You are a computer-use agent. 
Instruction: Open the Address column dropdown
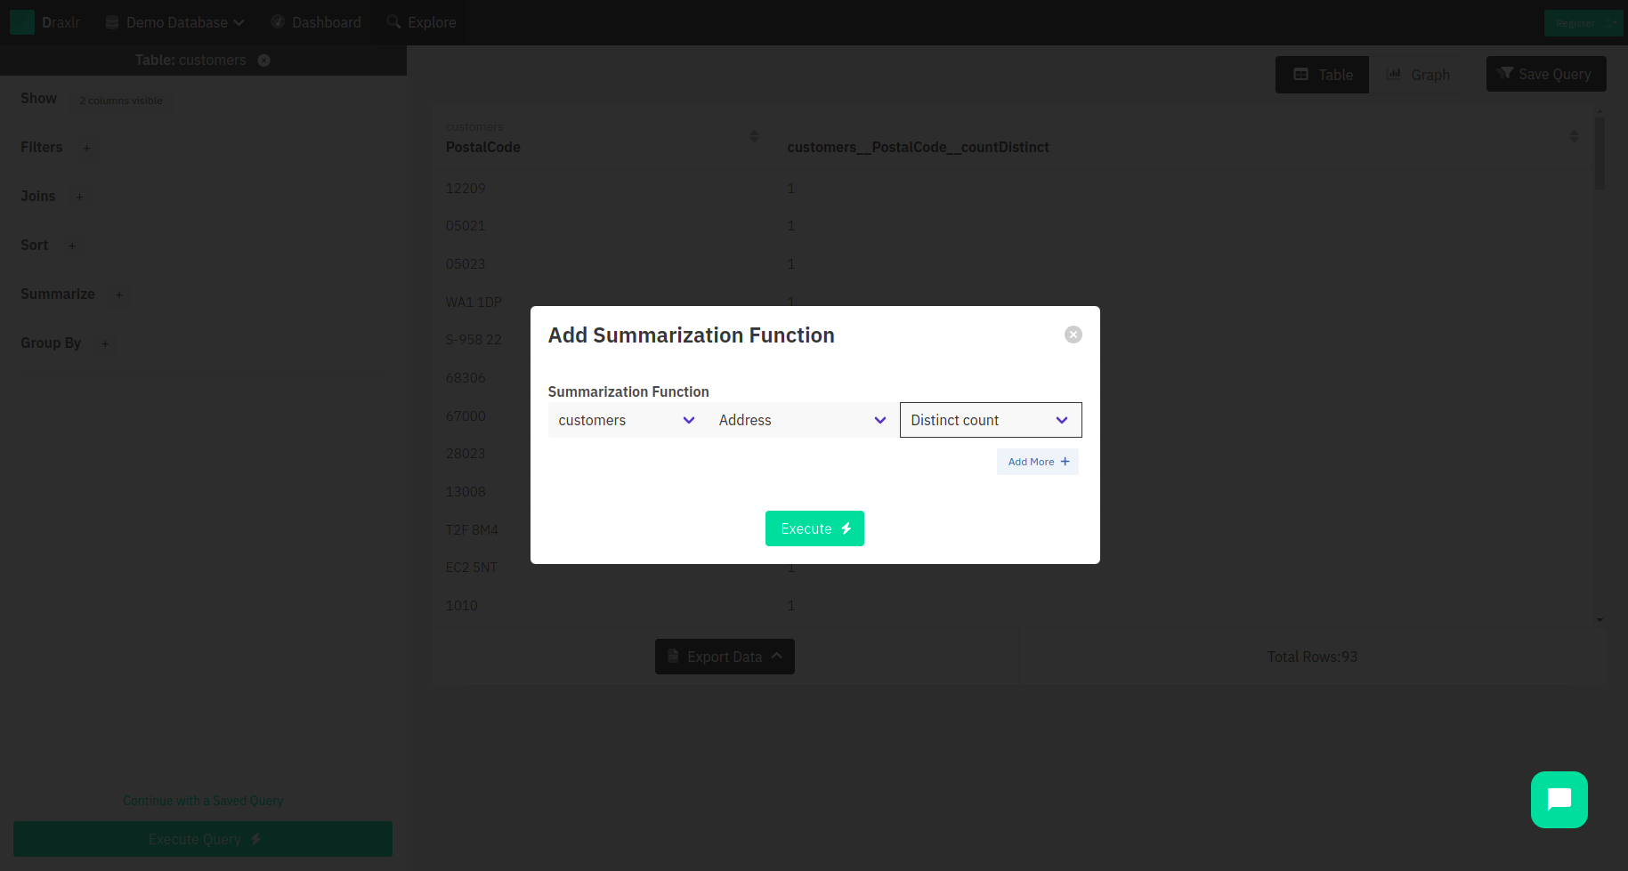tap(802, 420)
